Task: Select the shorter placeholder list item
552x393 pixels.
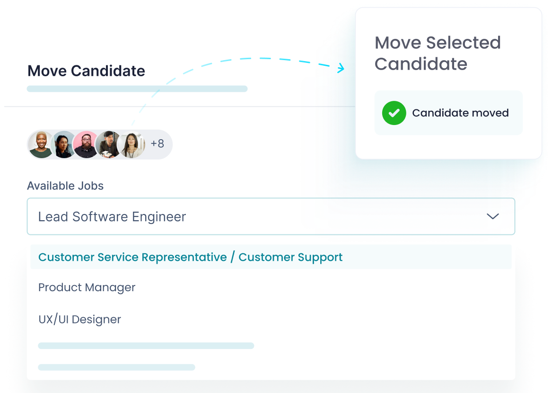Action: (x=116, y=367)
